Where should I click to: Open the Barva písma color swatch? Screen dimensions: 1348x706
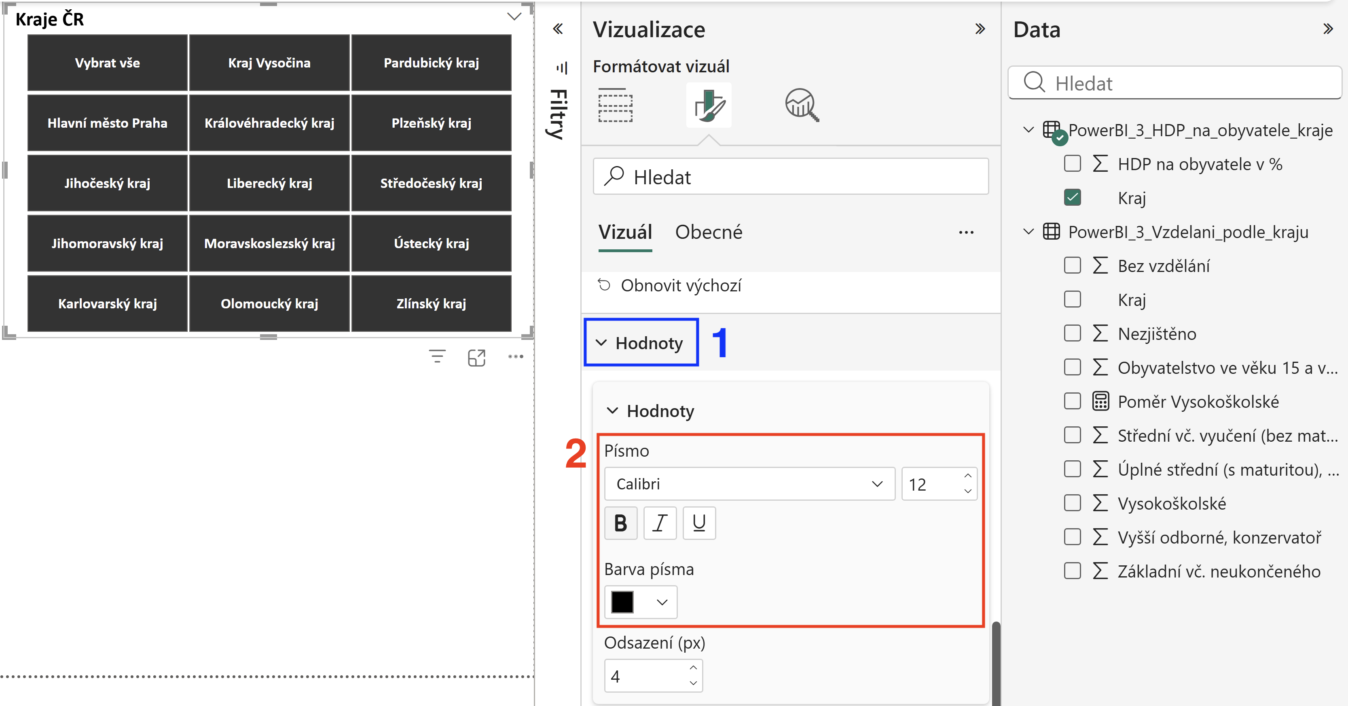(641, 602)
